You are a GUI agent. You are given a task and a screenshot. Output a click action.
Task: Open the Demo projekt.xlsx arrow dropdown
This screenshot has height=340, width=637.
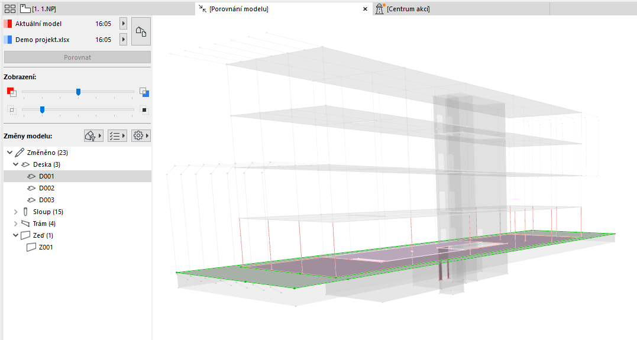[124, 40]
